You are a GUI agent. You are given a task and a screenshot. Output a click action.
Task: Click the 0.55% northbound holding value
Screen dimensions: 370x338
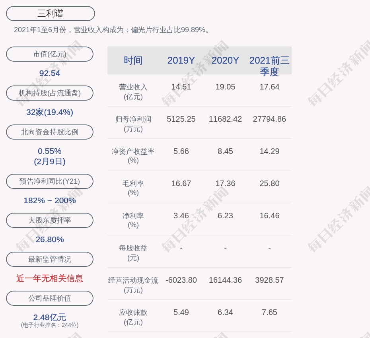pyautogui.click(x=50, y=151)
